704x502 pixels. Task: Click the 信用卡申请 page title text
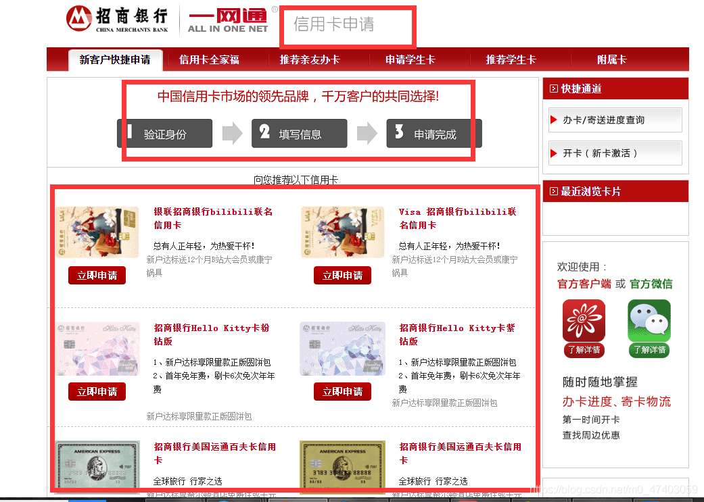coord(333,24)
